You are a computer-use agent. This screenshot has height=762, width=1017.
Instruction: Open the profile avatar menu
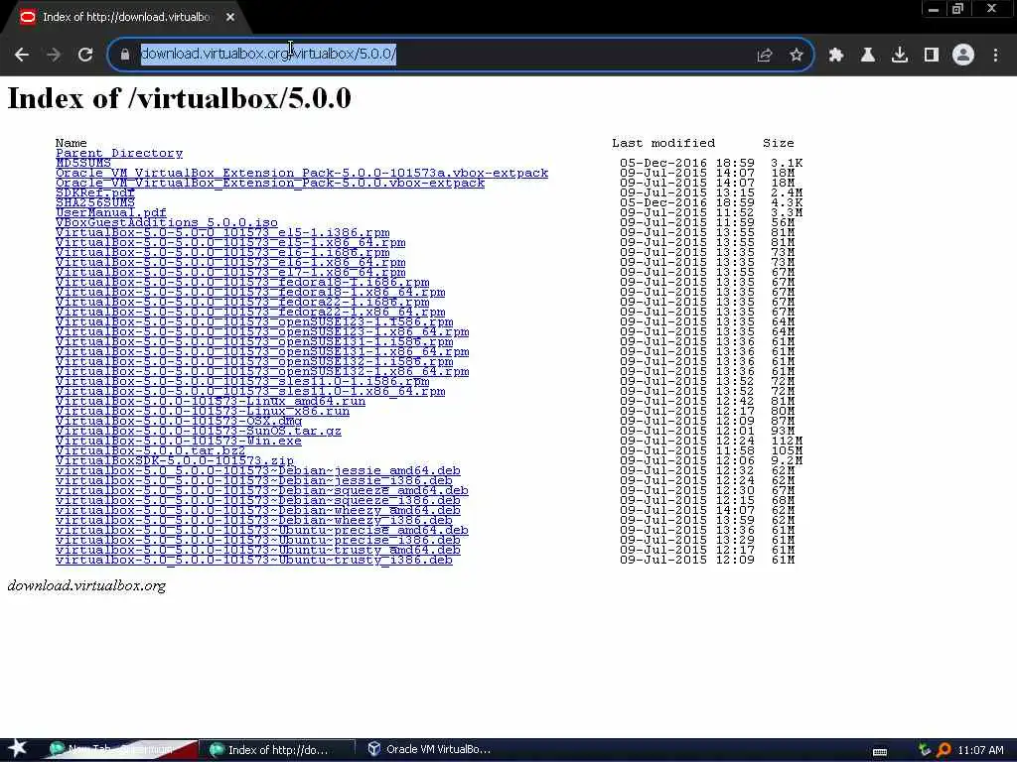[x=963, y=56]
